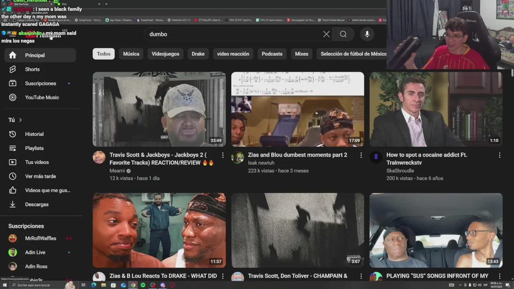Click Chrome icon in the taskbar
Viewport: 514px width, 289px height.
[133, 285]
